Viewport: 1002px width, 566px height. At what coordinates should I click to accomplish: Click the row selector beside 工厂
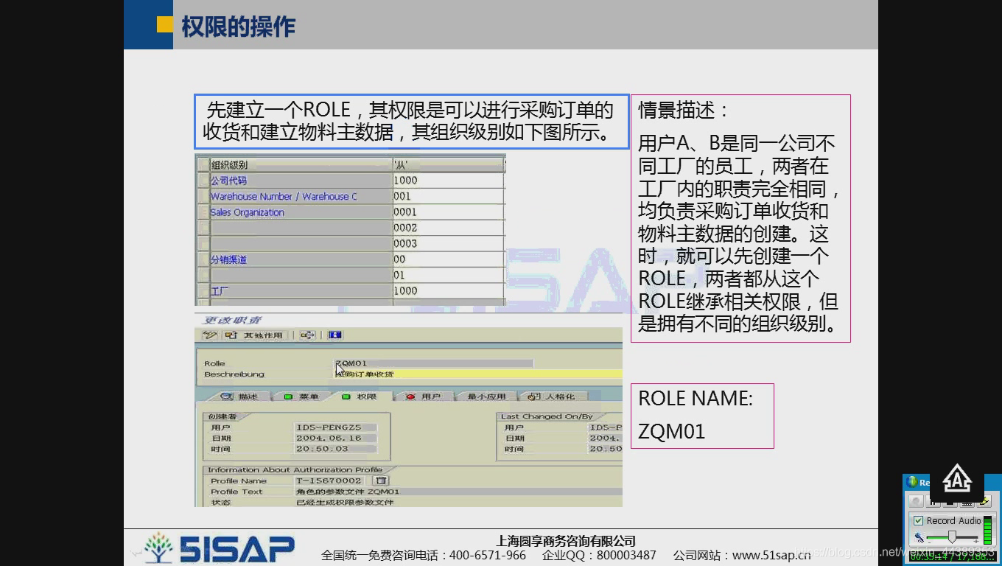tap(203, 291)
